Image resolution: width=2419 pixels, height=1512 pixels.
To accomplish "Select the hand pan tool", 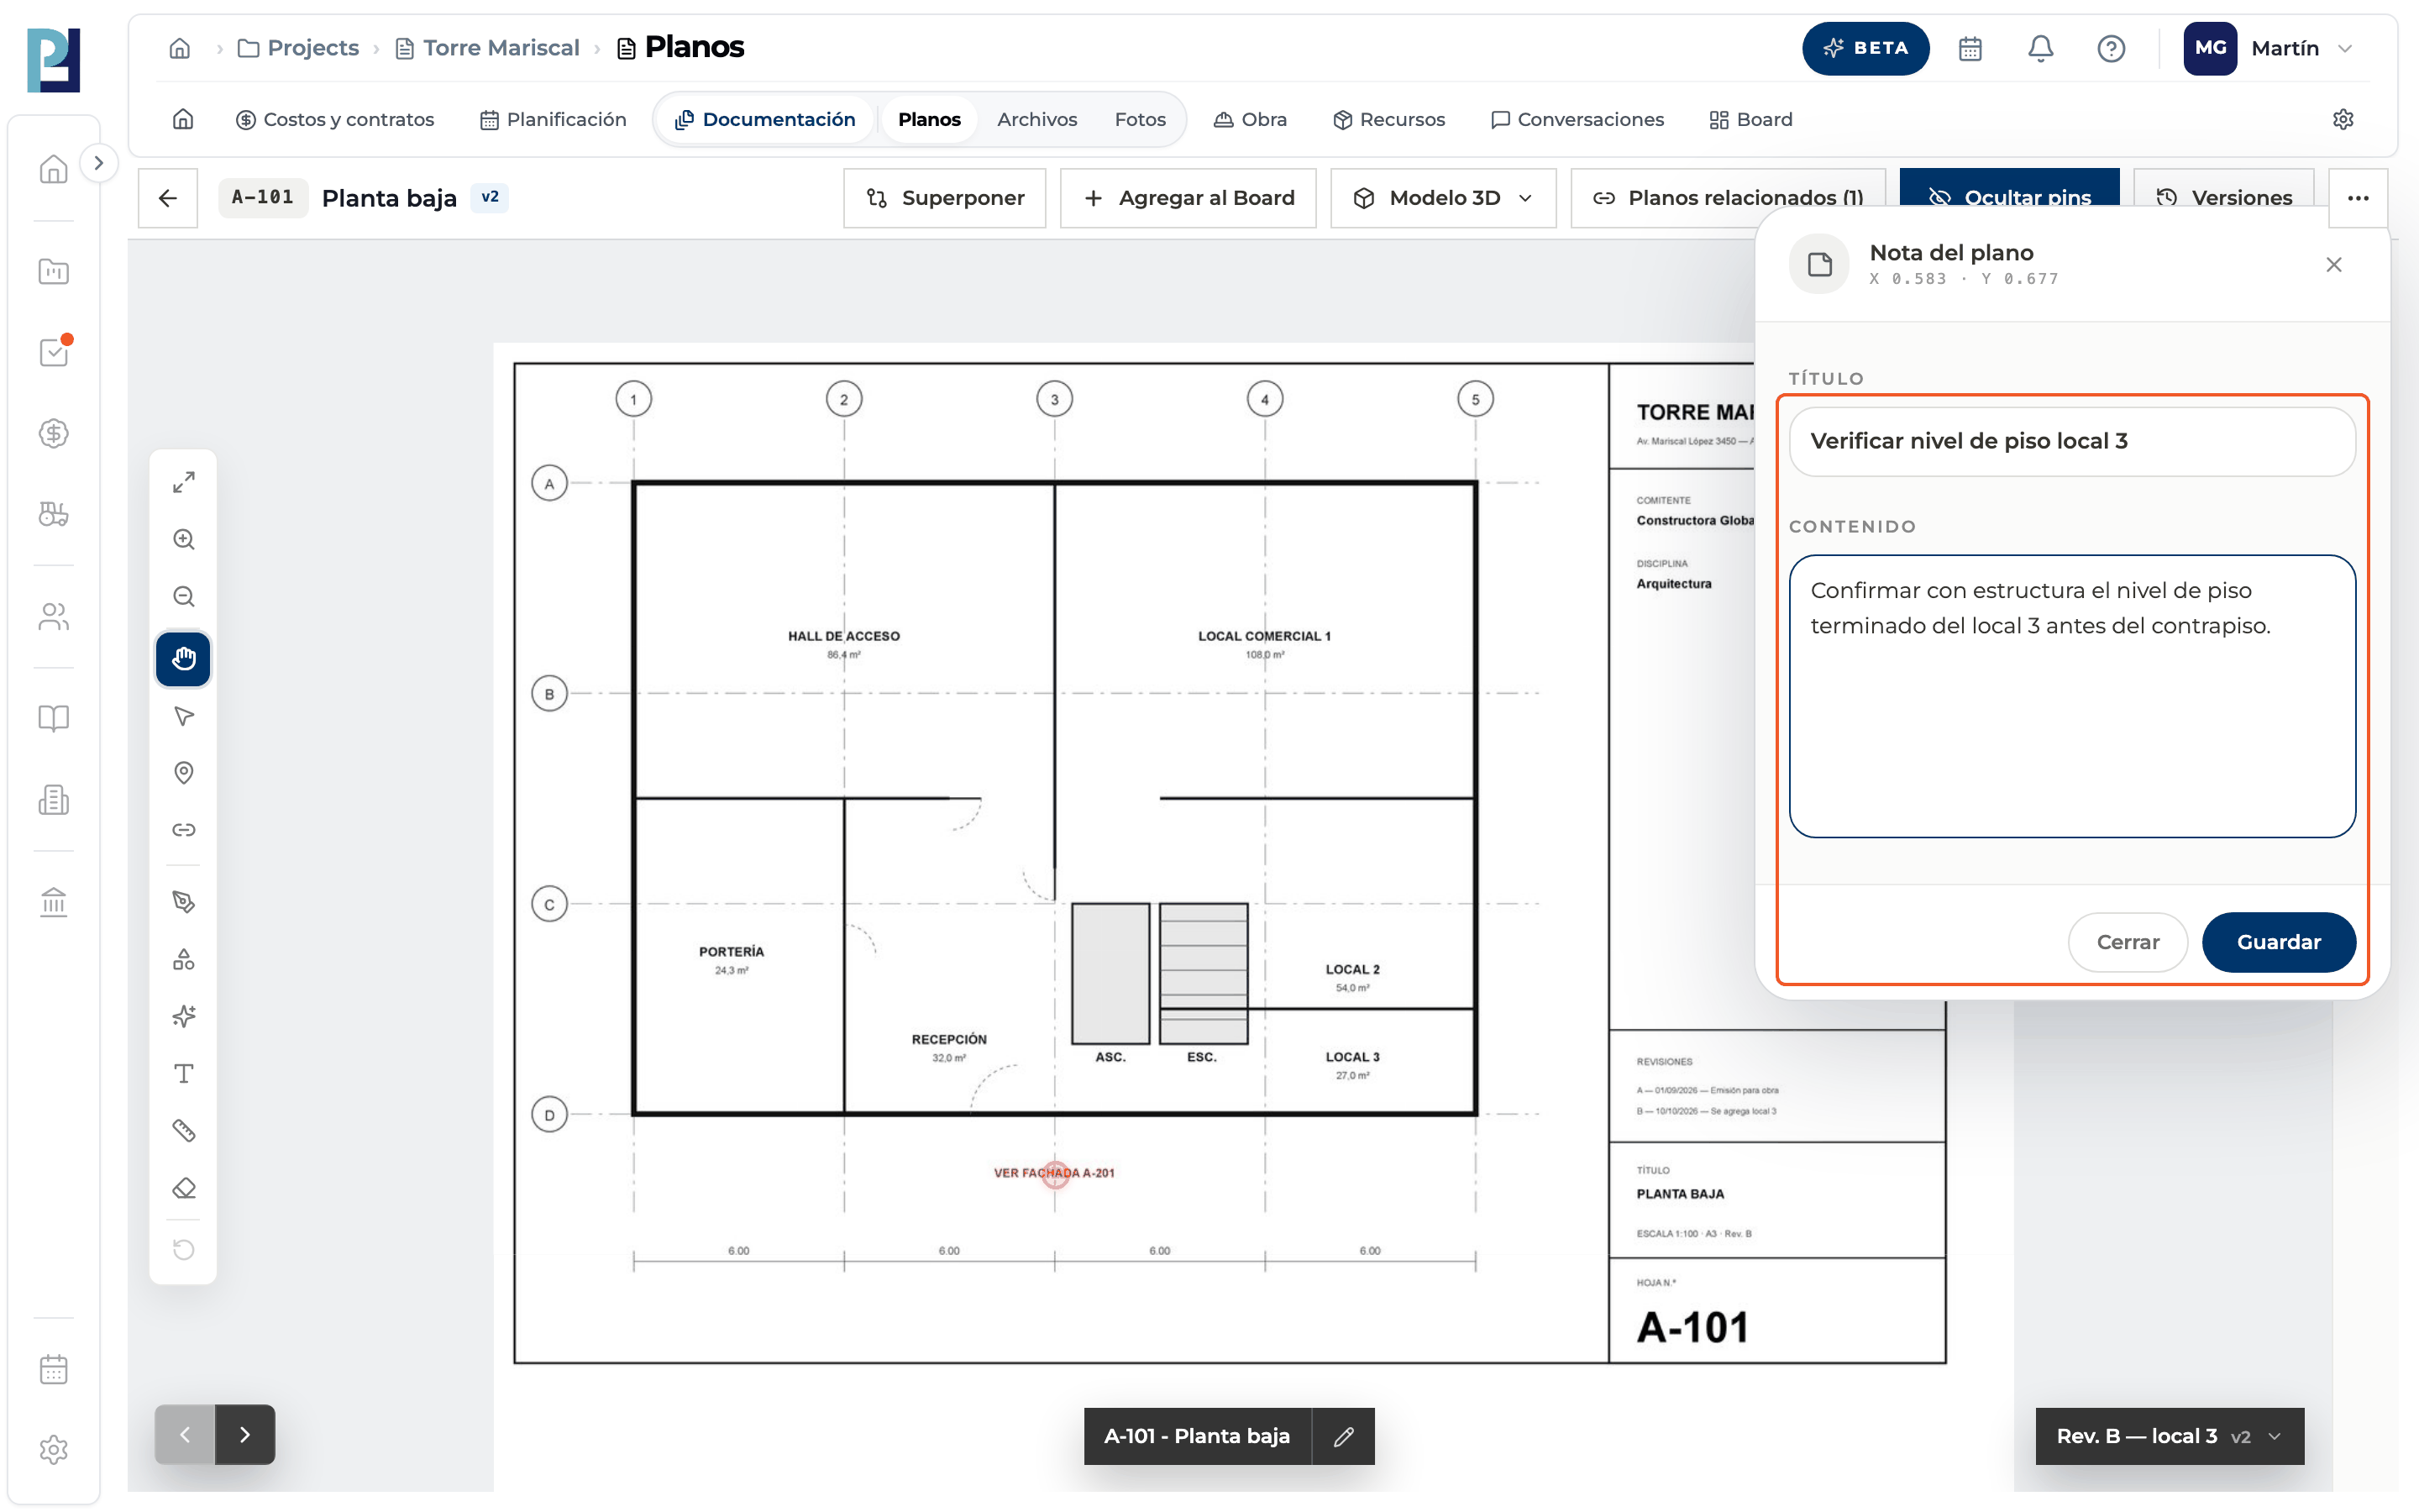I will [183, 659].
